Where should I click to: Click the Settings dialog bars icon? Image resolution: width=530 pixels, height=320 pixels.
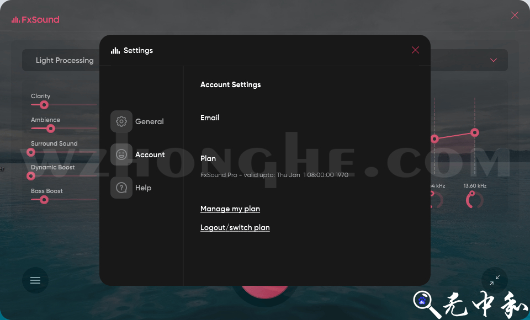tap(115, 51)
